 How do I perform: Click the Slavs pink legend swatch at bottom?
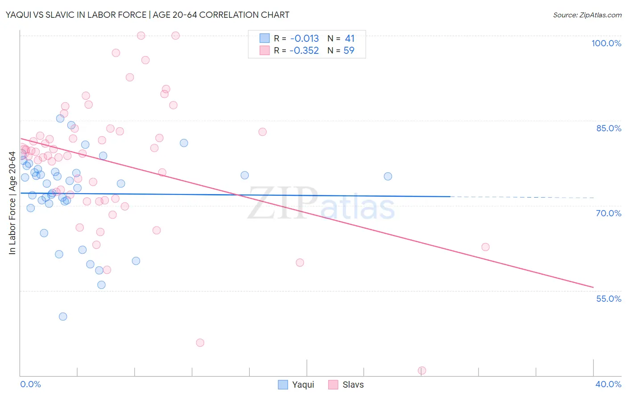point(333,385)
